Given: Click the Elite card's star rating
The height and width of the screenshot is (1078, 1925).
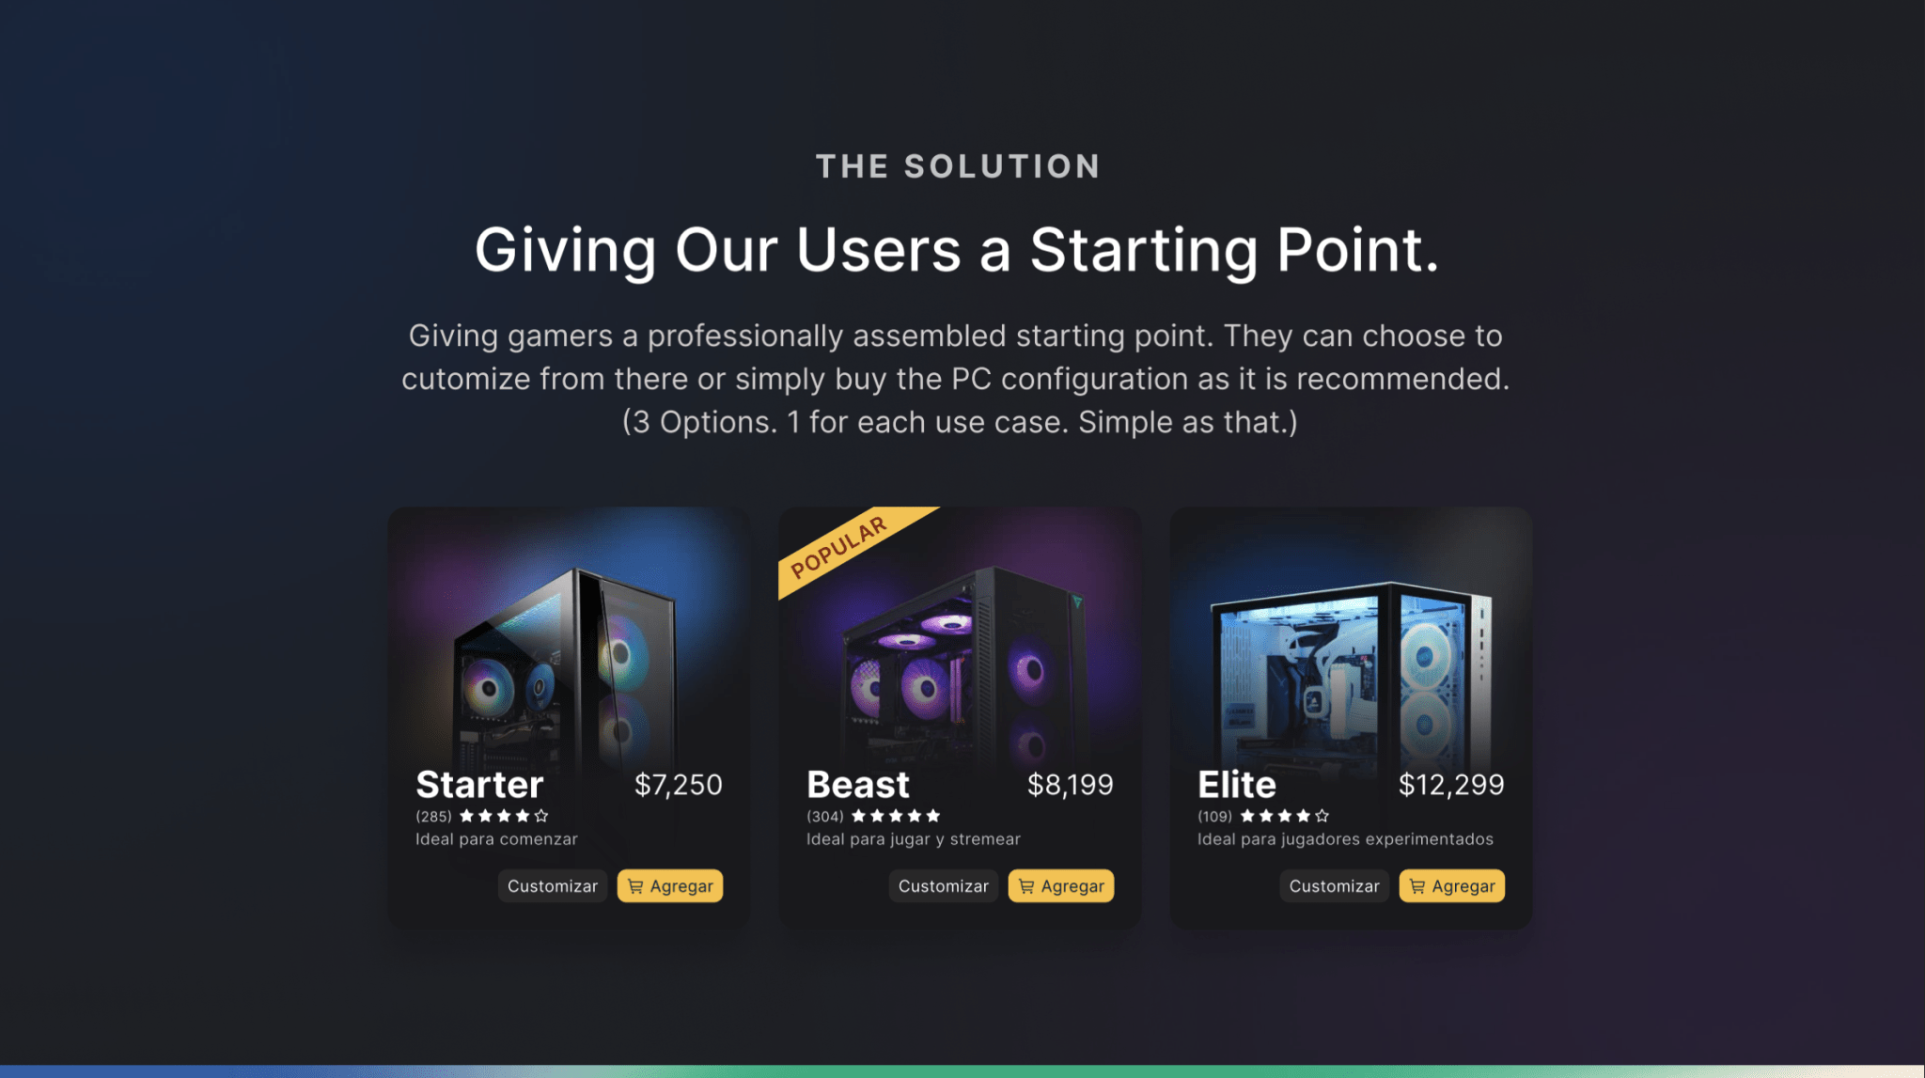Looking at the screenshot, I should (x=1285, y=816).
